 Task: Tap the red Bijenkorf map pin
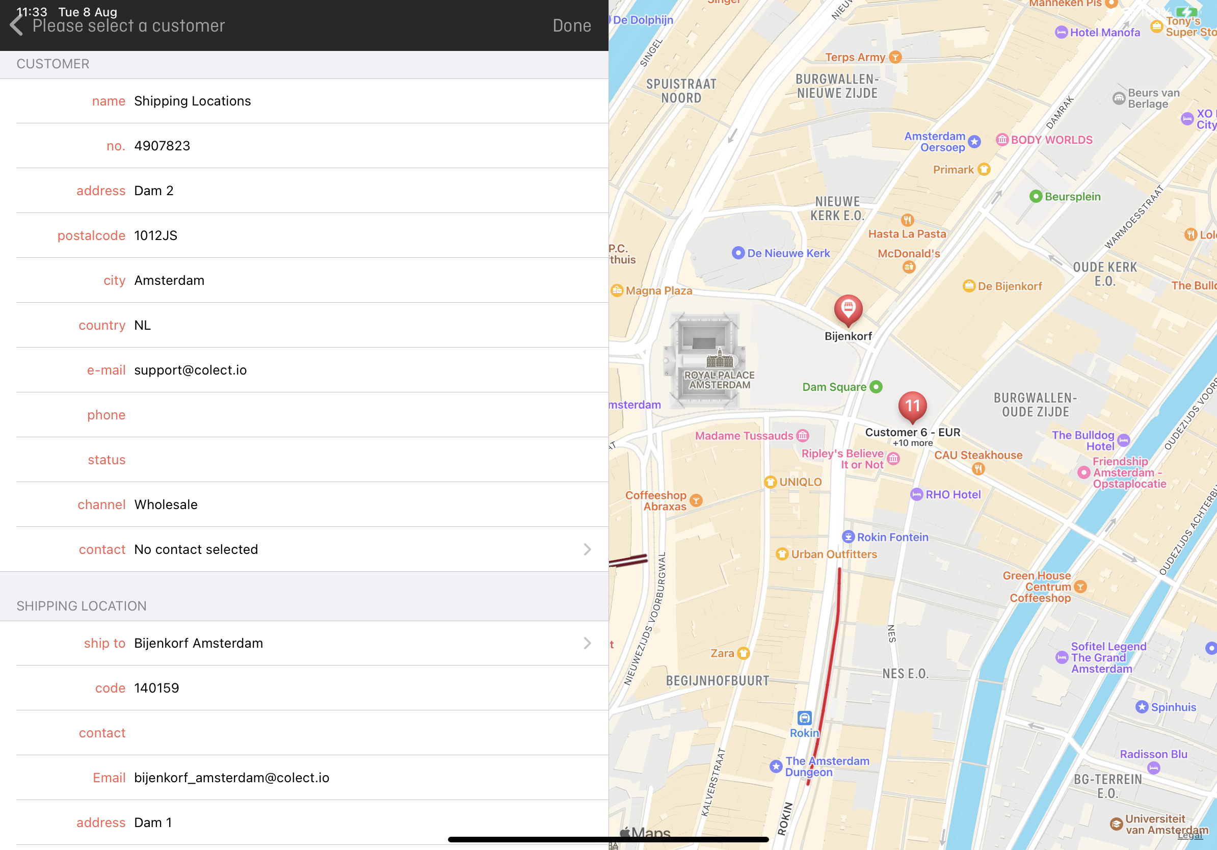848,309
